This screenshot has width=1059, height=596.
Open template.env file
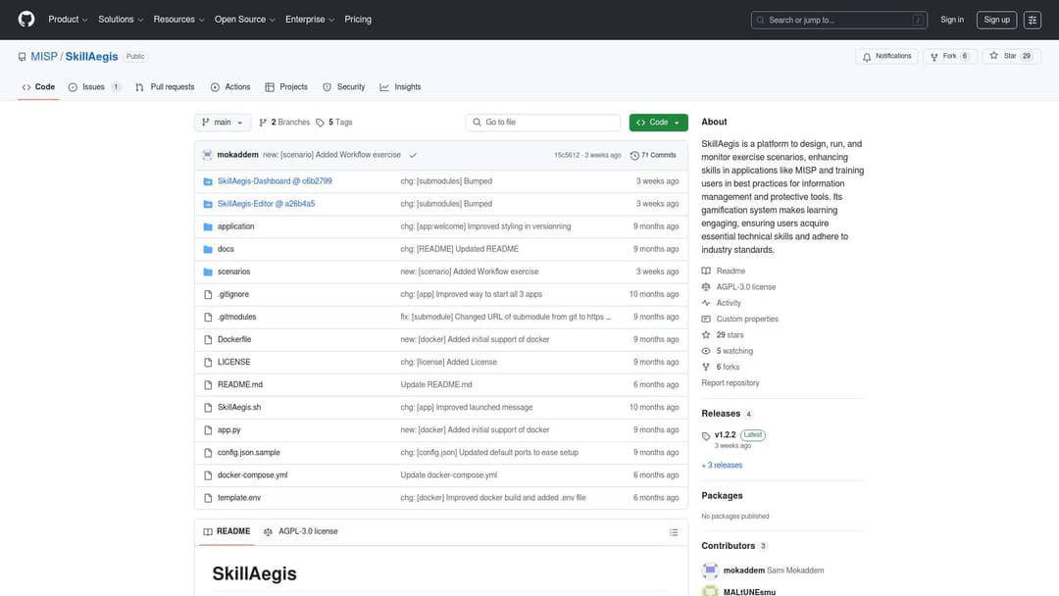239,498
